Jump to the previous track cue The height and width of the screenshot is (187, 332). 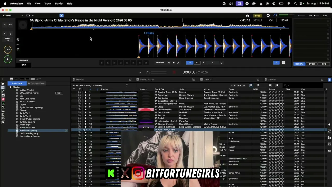pyautogui.click(x=5, y=25)
